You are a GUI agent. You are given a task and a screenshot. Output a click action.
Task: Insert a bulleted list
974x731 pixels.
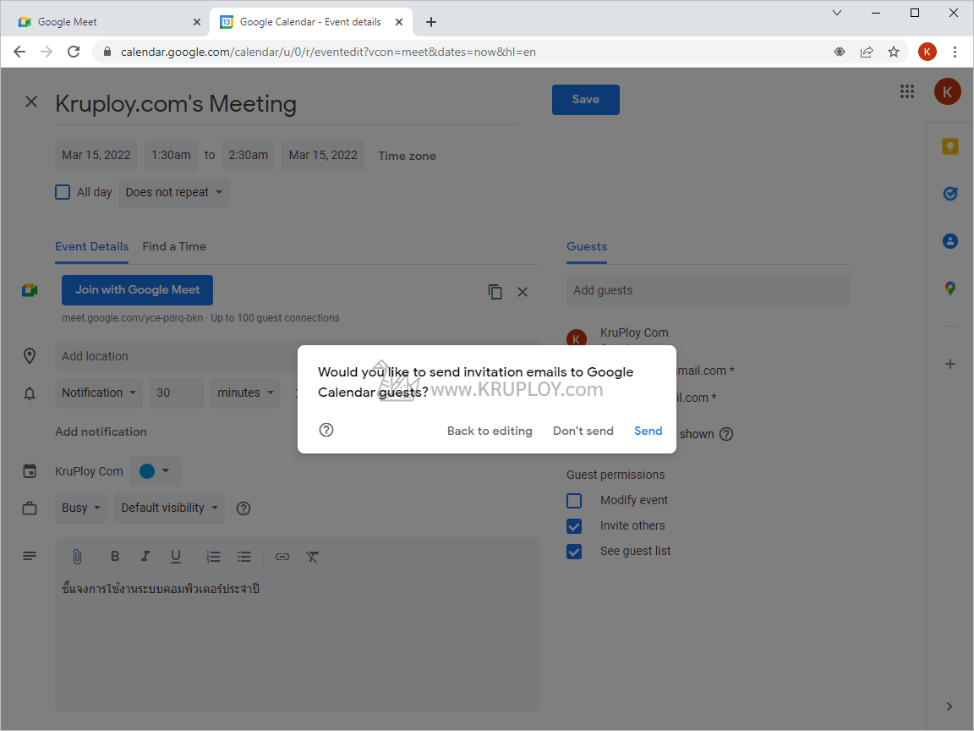244,557
